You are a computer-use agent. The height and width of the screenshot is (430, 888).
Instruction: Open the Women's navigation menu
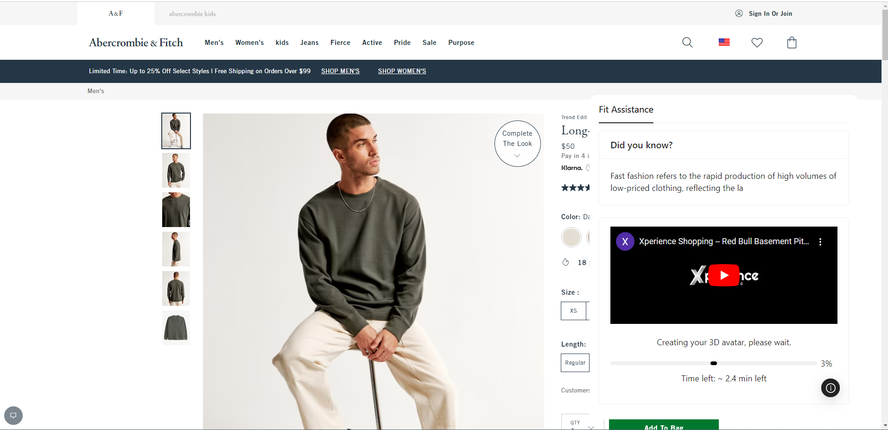(249, 43)
